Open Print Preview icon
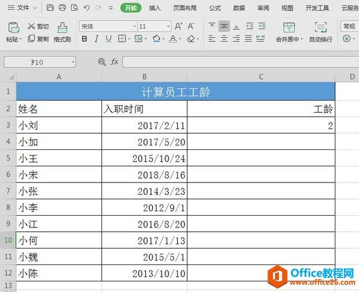Screen dimensions: 359x292 75,8
